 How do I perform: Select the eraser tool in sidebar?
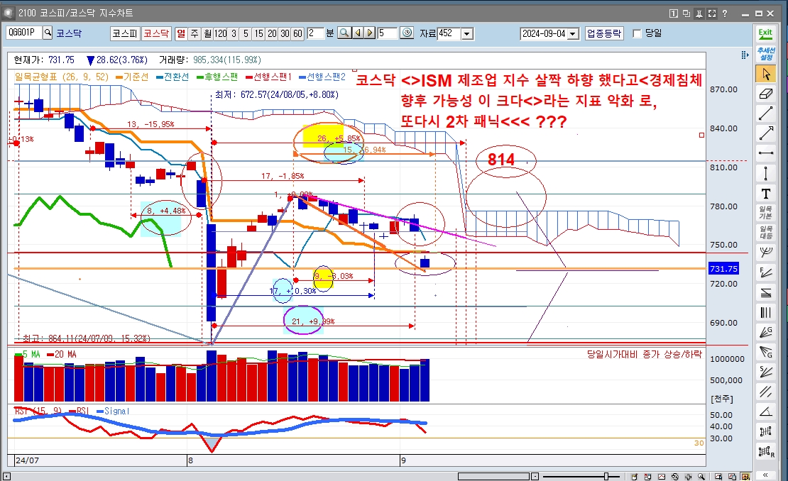click(765, 94)
